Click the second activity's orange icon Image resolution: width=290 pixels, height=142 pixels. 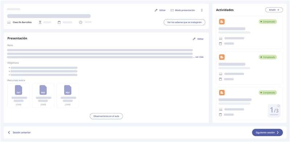pos(222,57)
